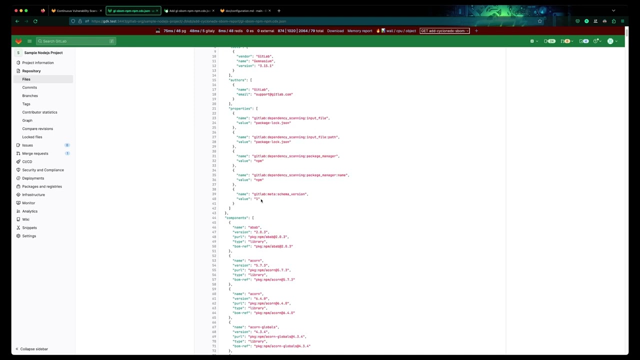Open the GET add-cyclonedx-sbom request selector
The width and height of the screenshot is (640, 360).
pos(444,31)
